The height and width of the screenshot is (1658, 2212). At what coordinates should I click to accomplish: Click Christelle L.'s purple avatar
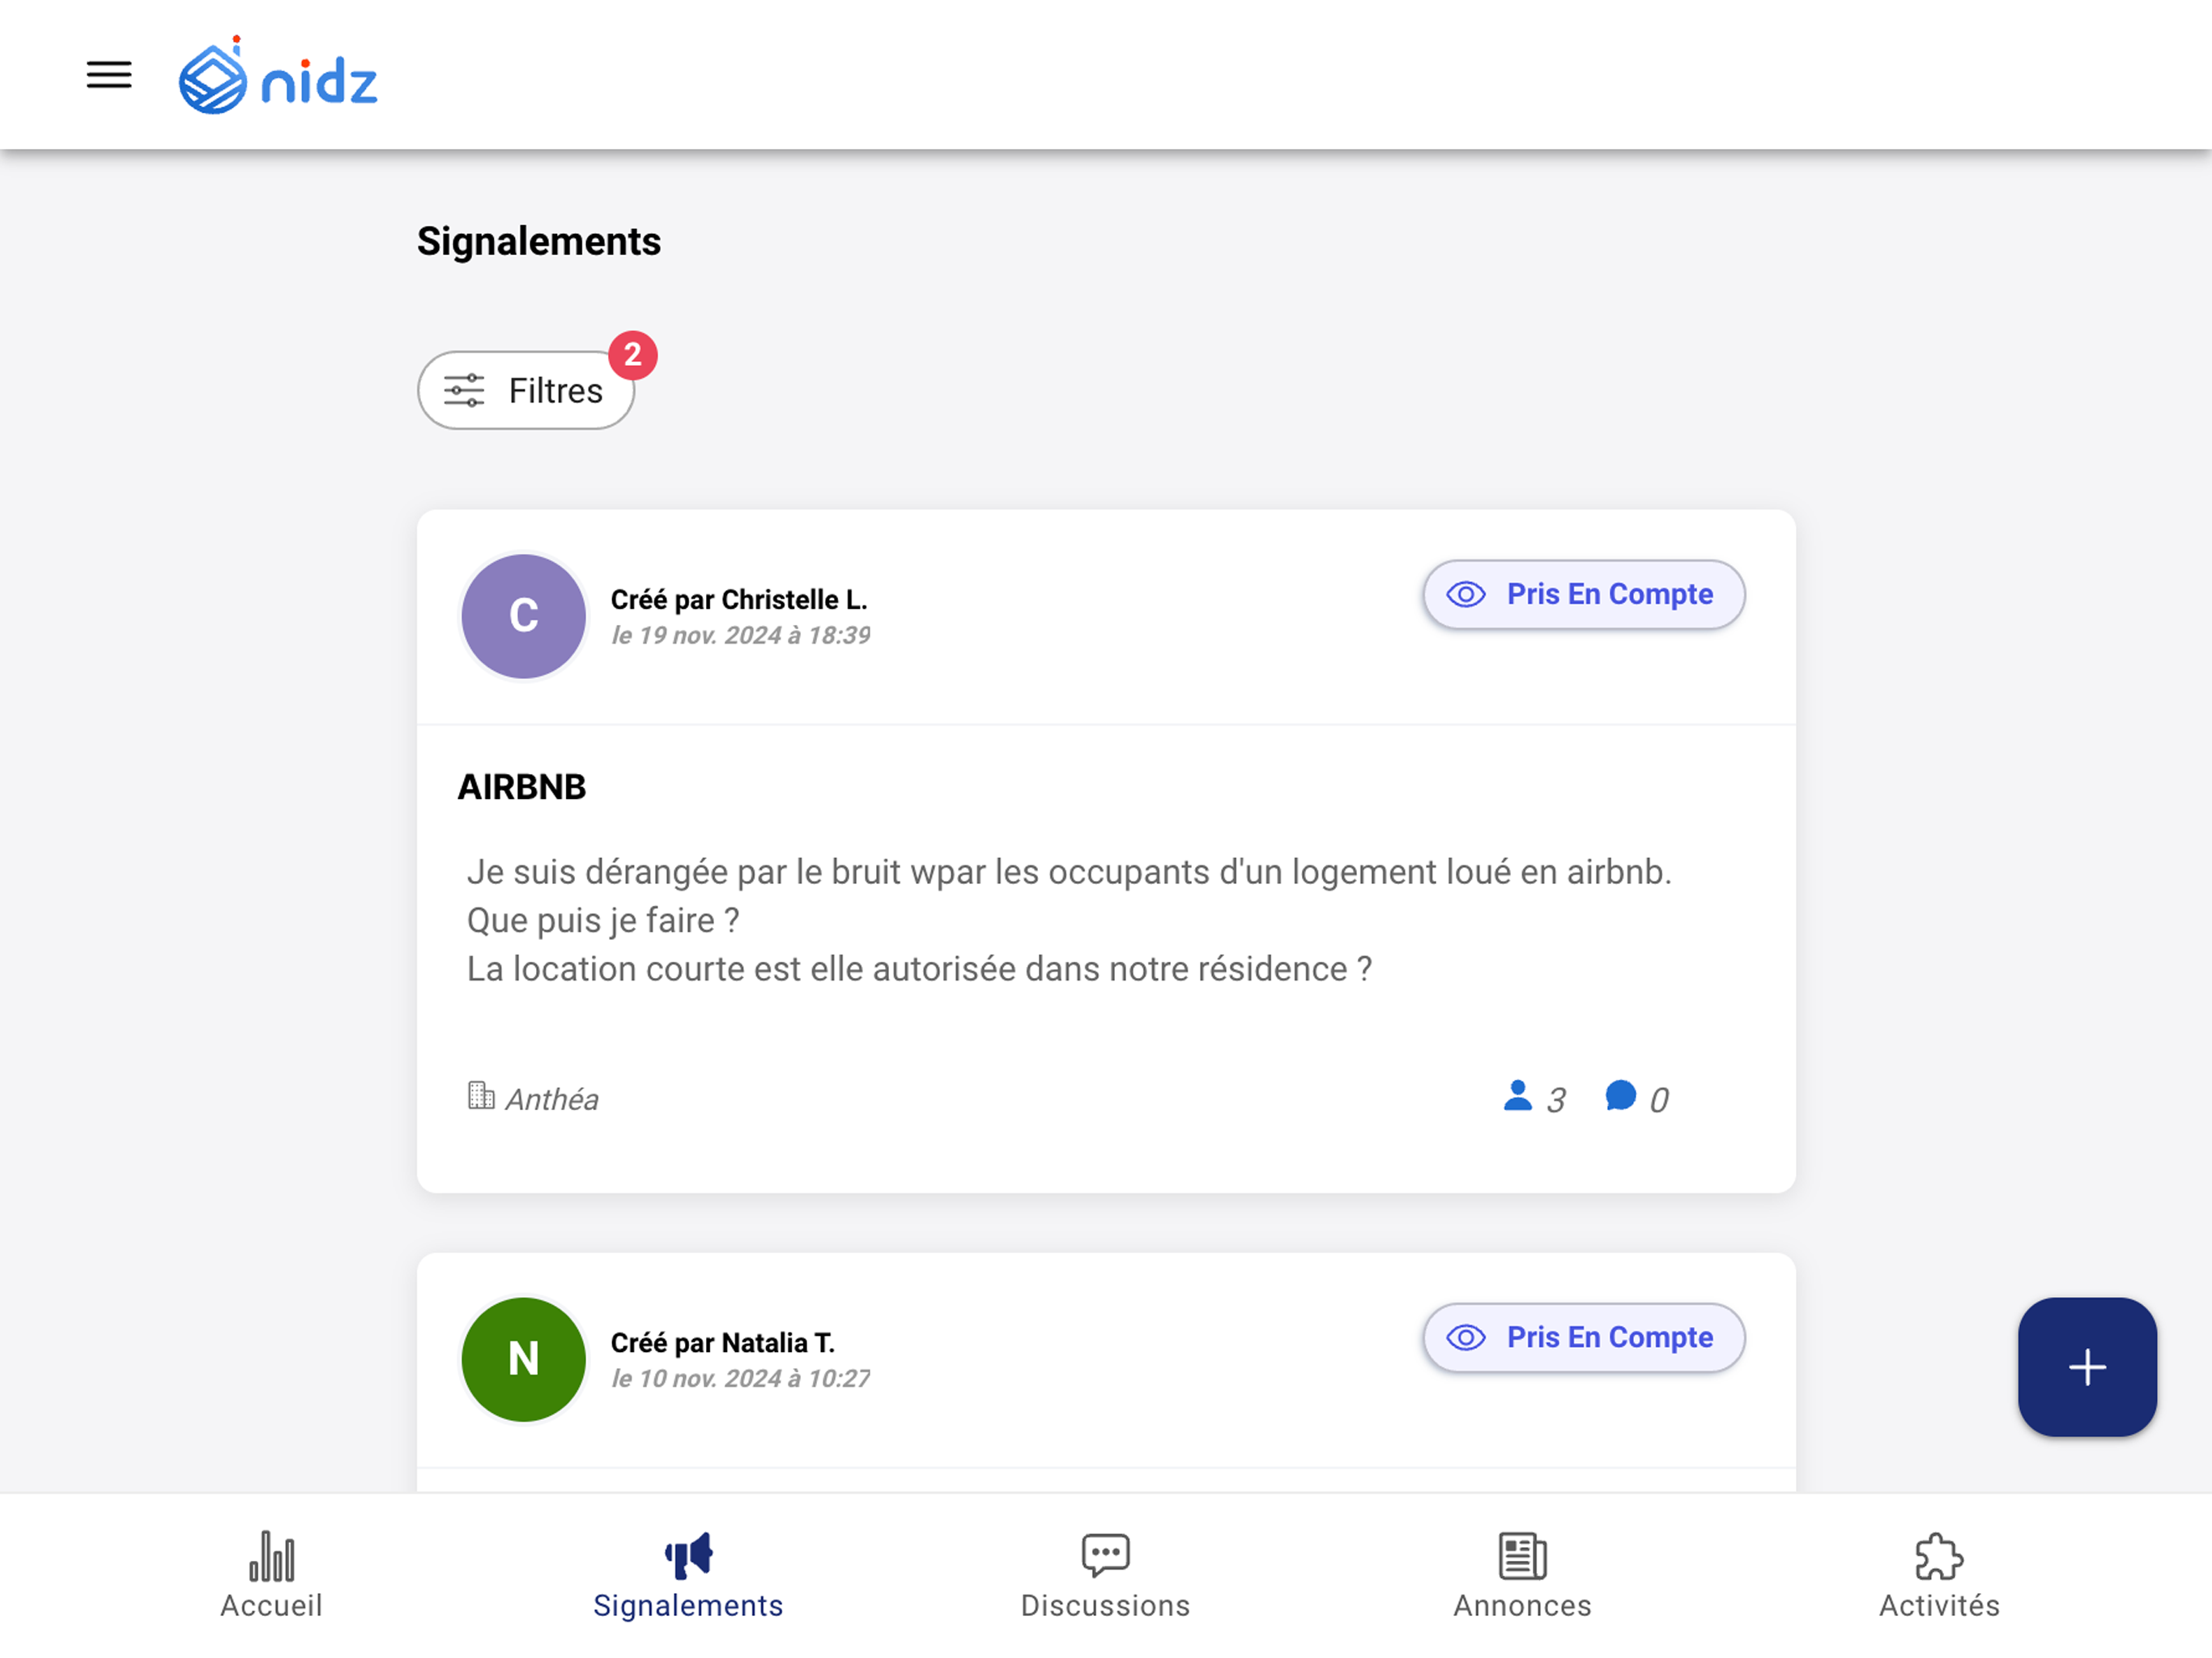click(523, 616)
